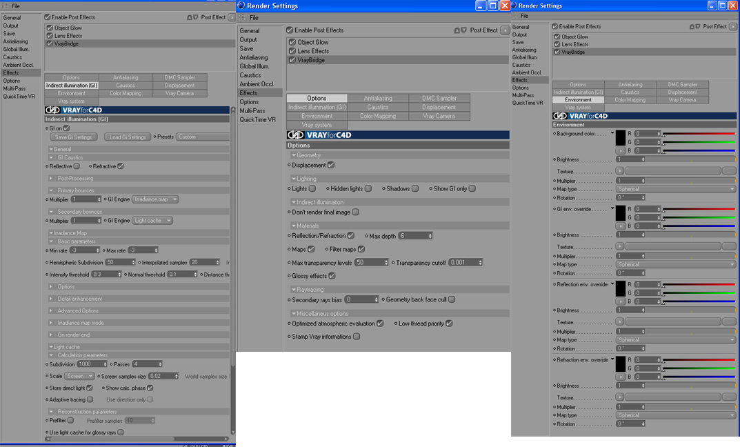Collapse the Raytracing section
Image resolution: width=740 pixels, height=447 pixels.
[x=294, y=290]
